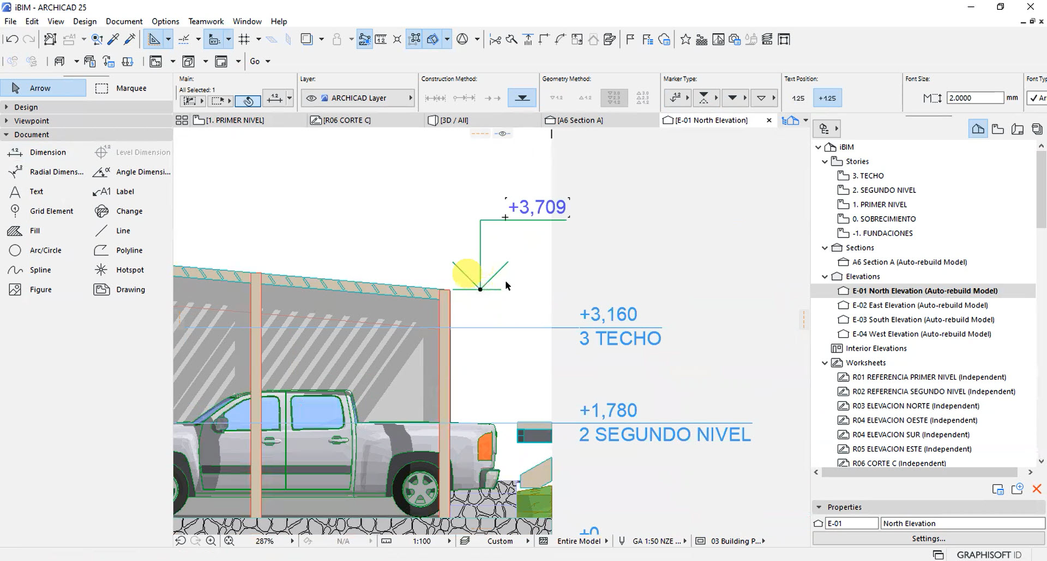Set zoom percentage in the 287% field
Screen dimensions: 1047x561
[266, 541]
